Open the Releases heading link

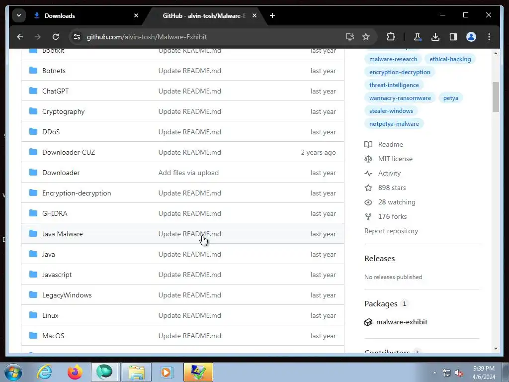point(379,259)
